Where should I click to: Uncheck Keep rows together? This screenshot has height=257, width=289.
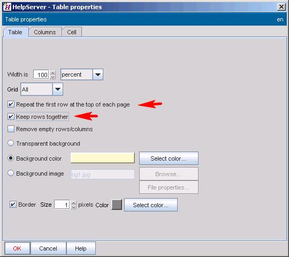tap(11, 117)
